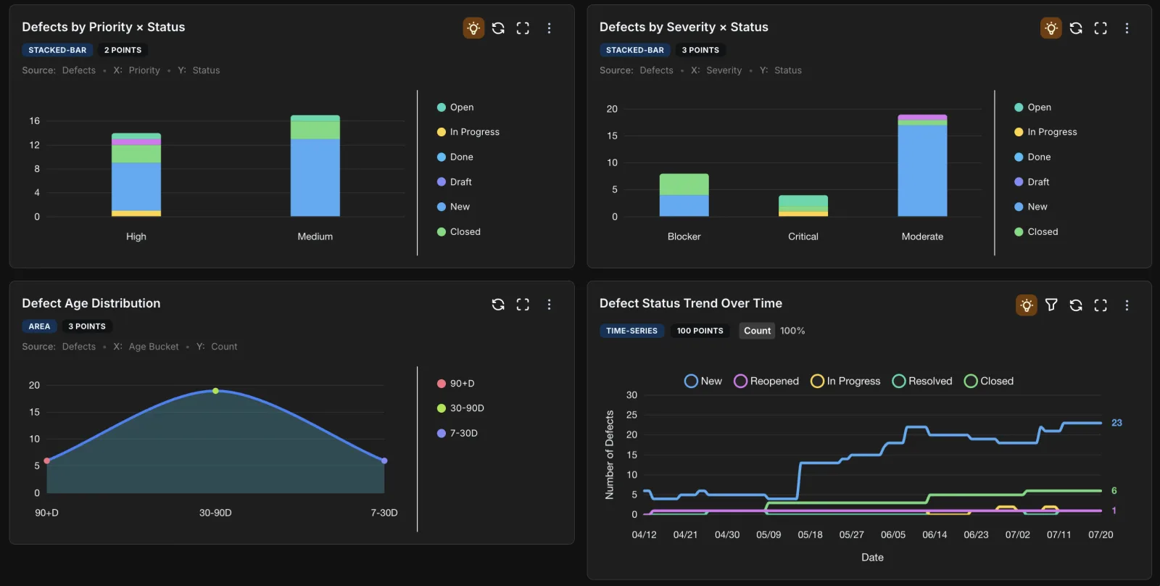
Task: Click the 30-90D peak data point
Action: 215,391
